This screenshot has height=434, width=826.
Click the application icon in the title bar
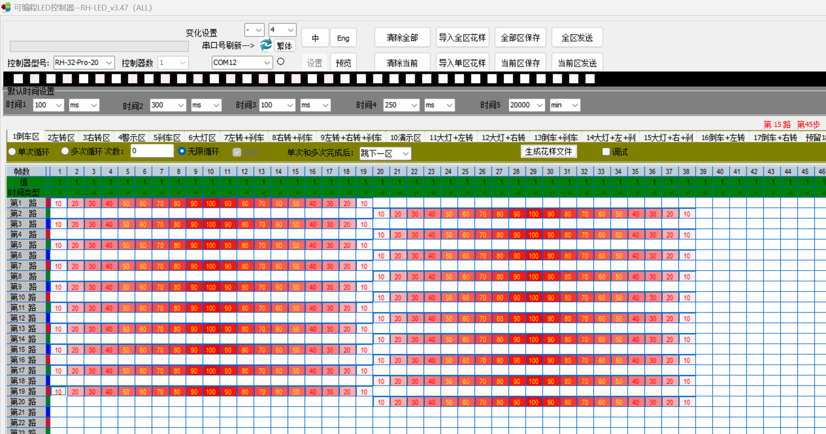click(6, 7)
